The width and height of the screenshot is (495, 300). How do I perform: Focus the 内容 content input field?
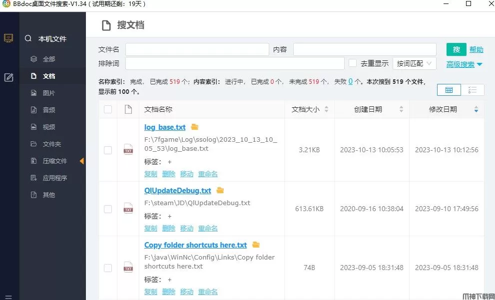(365, 49)
